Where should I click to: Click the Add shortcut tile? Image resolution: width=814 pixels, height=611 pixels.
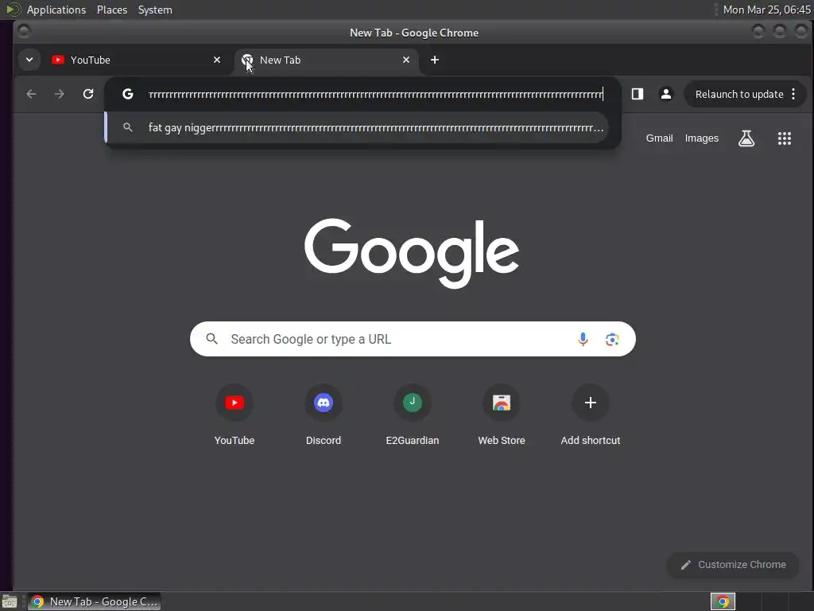[591, 415]
